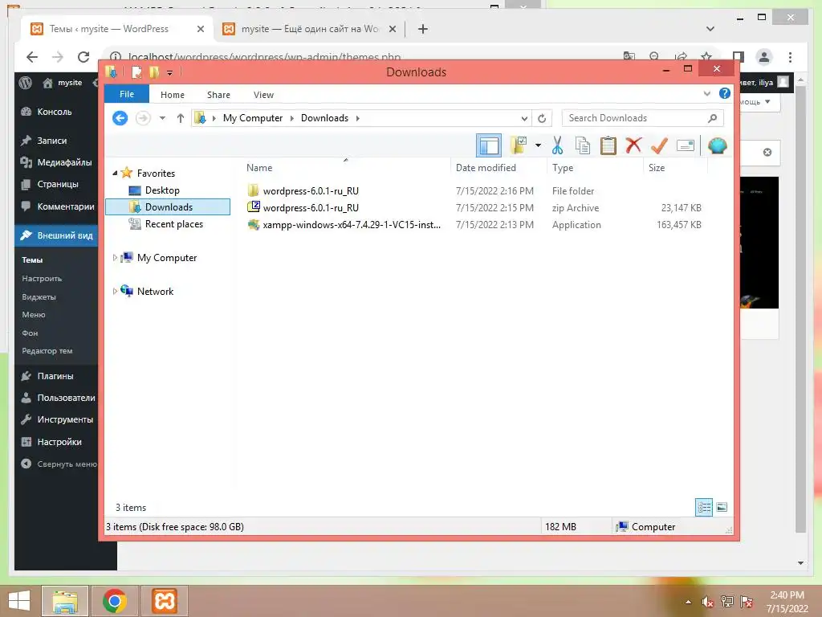
Task: Open the Windows Start button
Action: click(x=19, y=601)
